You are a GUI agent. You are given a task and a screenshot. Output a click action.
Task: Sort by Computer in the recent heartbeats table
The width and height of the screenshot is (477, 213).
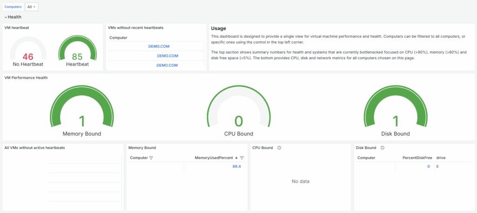pos(118,38)
